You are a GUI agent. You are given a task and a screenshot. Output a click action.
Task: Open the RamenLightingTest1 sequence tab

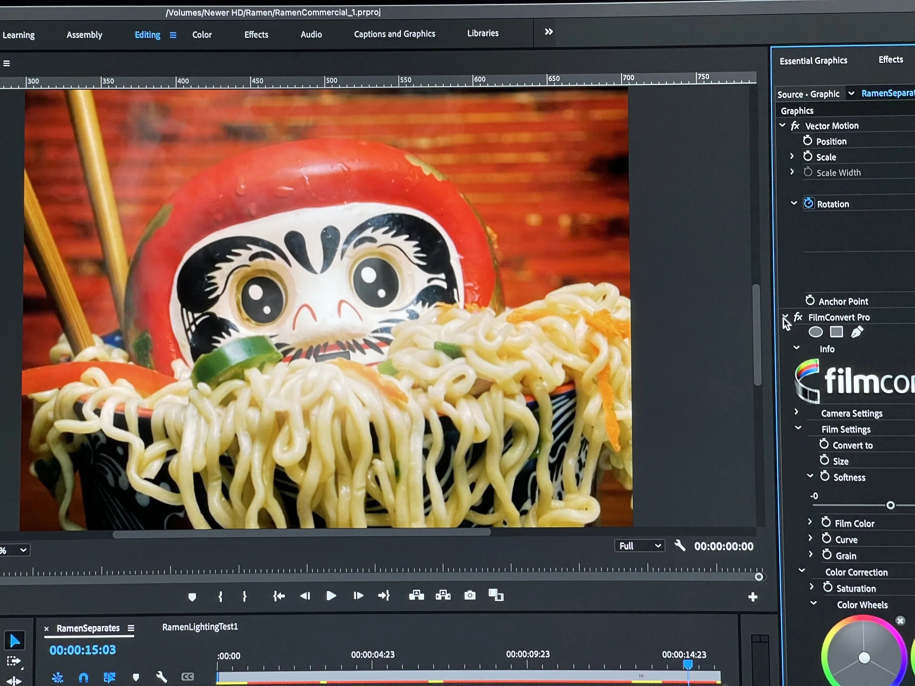click(x=200, y=627)
